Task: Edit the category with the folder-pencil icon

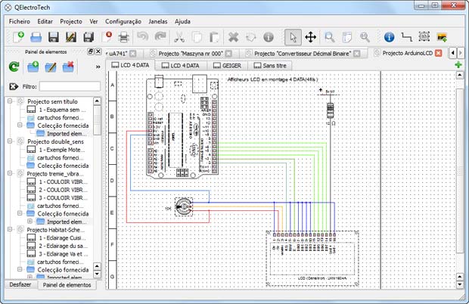Action: tap(51, 67)
